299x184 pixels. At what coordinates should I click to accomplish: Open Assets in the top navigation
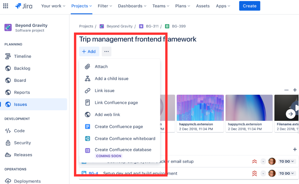(203, 6)
